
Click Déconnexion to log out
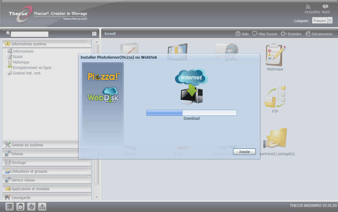click(319, 34)
